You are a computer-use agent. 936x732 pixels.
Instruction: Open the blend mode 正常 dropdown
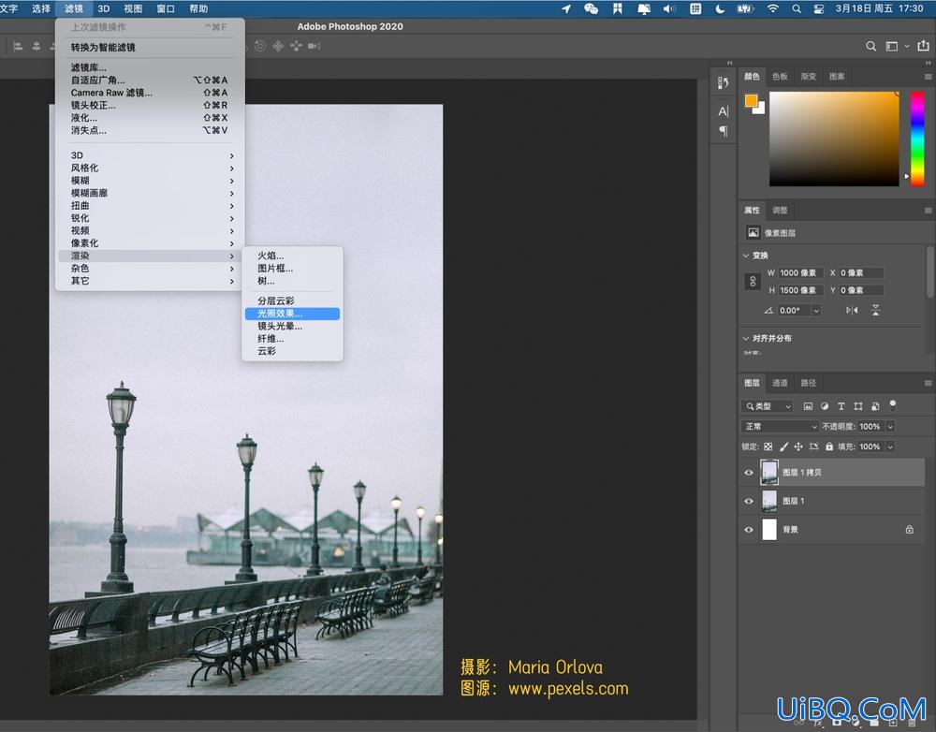pos(781,426)
